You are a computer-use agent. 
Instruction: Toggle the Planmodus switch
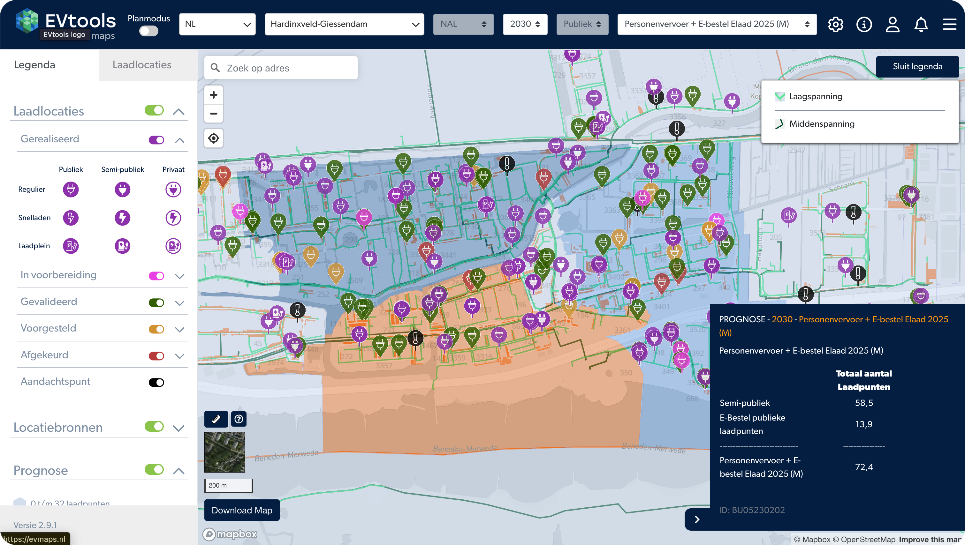click(x=149, y=31)
